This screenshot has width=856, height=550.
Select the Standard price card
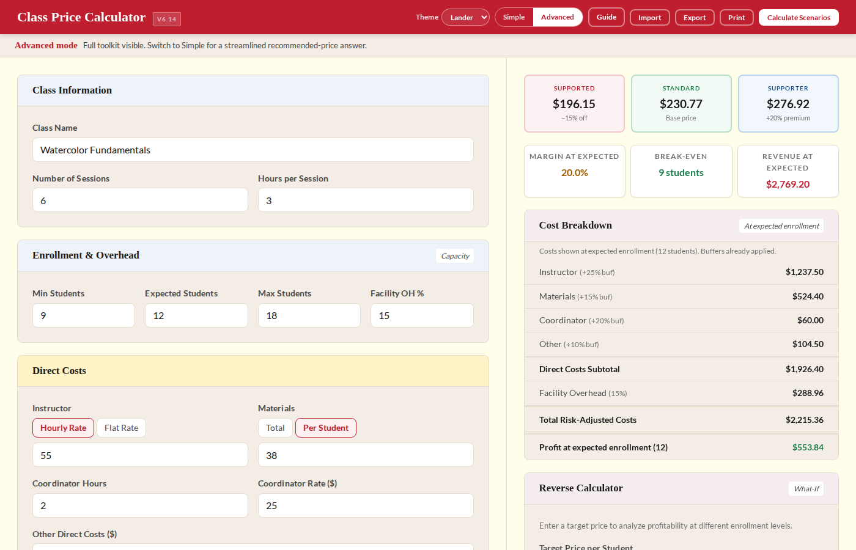pyautogui.click(x=681, y=103)
